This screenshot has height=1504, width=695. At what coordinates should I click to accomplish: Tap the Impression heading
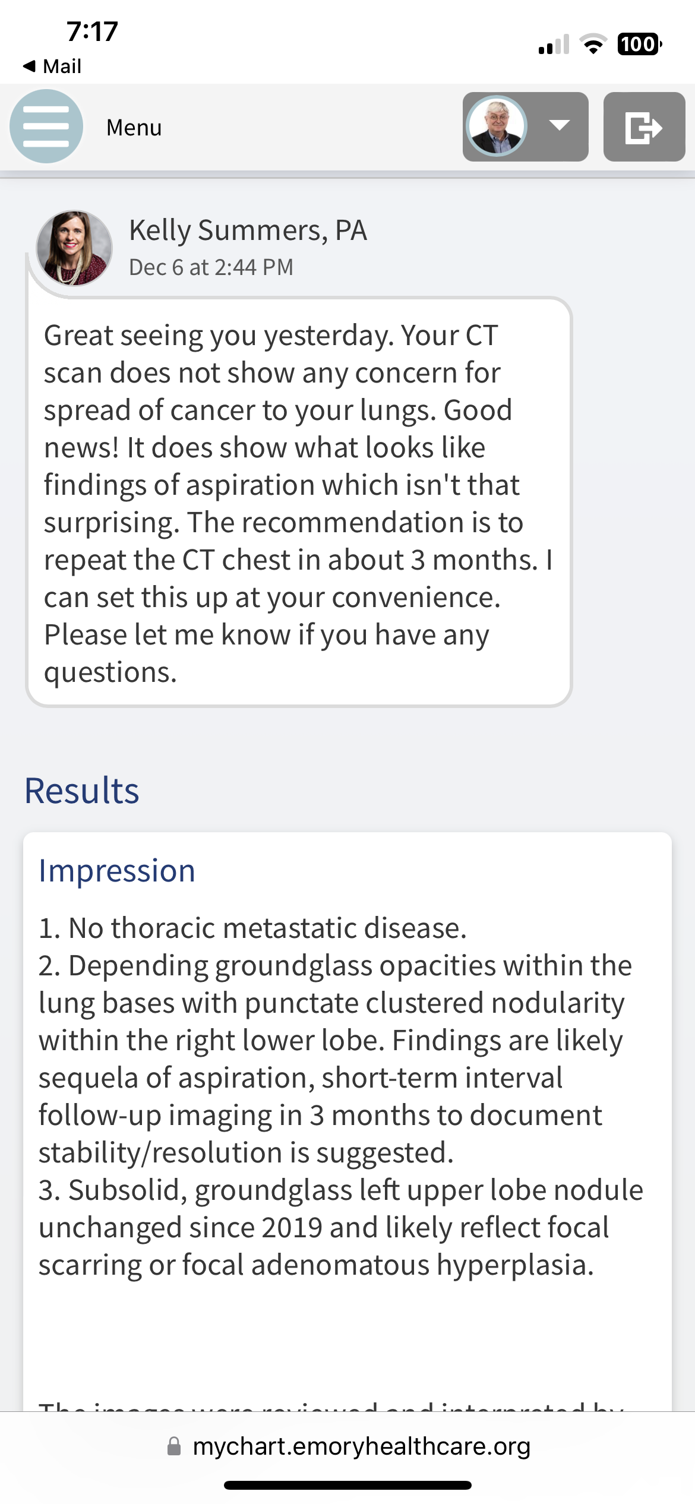[x=117, y=871]
